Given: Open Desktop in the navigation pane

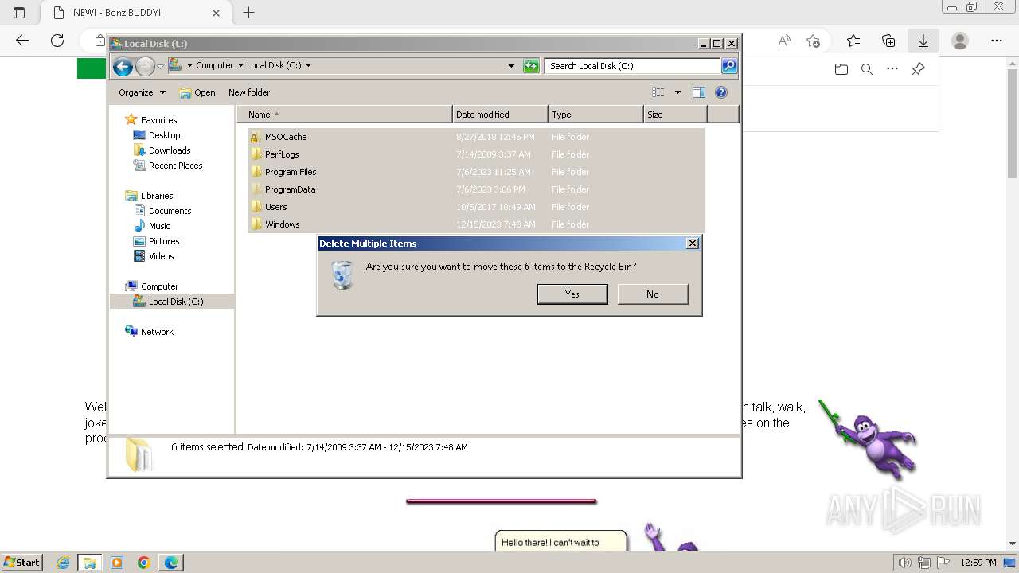Looking at the screenshot, I should click(164, 135).
